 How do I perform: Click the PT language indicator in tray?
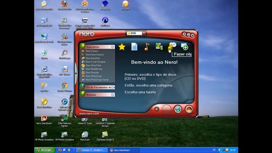click(214, 150)
